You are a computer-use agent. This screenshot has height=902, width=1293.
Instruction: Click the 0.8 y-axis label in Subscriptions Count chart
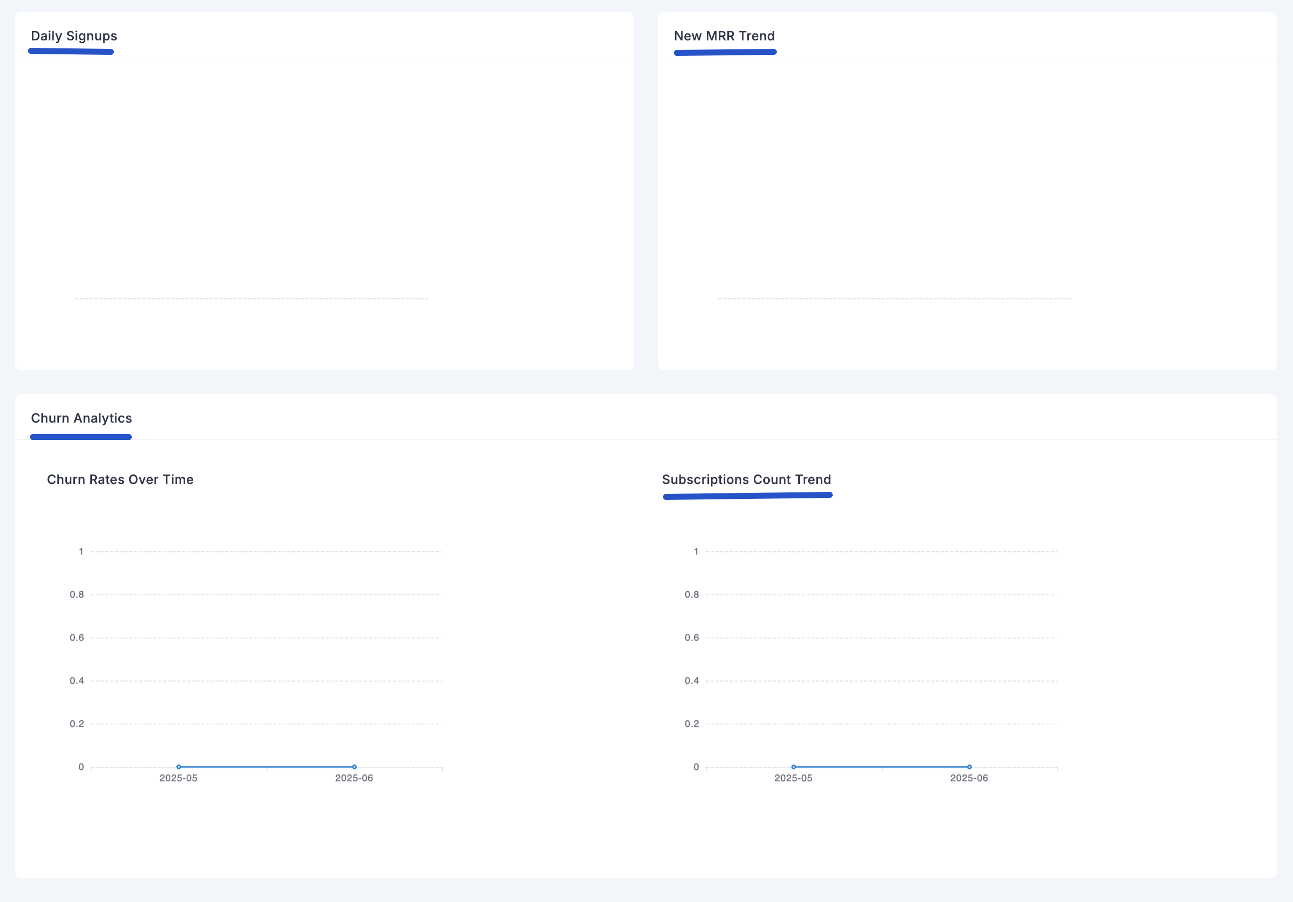pyautogui.click(x=691, y=595)
